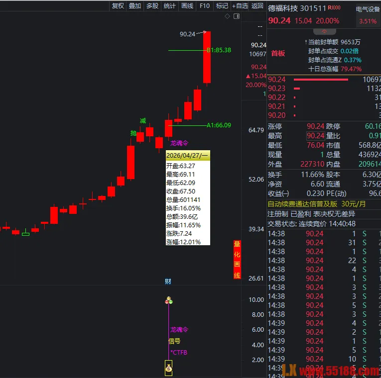Select the 90.23 order book row
Screen dimensions: 381x378
point(324,89)
